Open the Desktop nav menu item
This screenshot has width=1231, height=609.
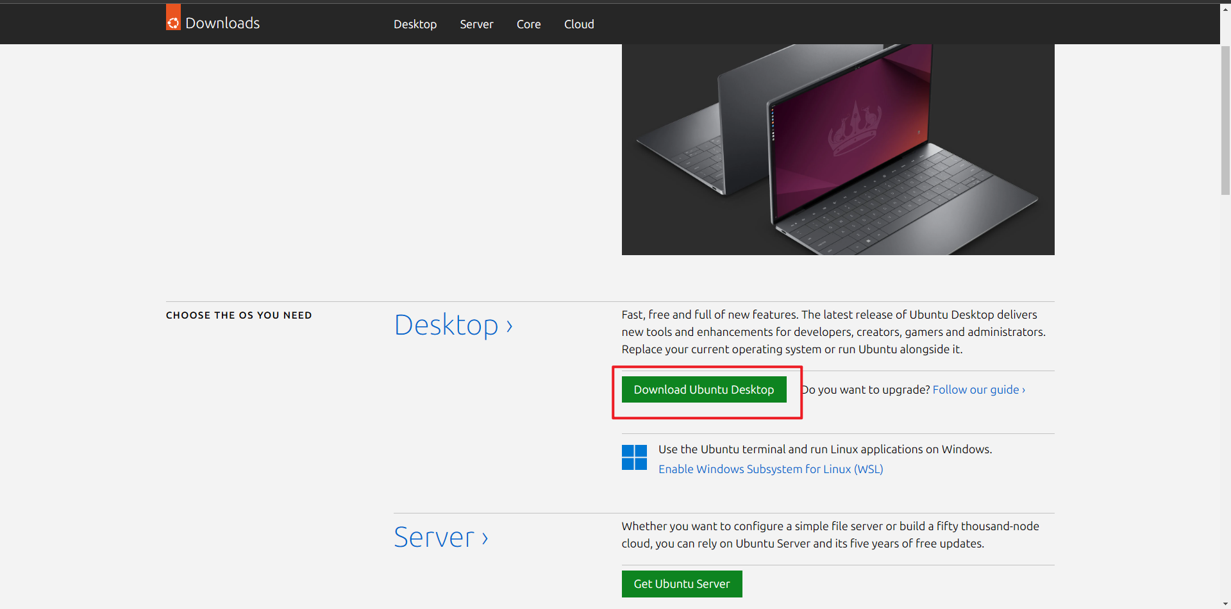[415, 24]
